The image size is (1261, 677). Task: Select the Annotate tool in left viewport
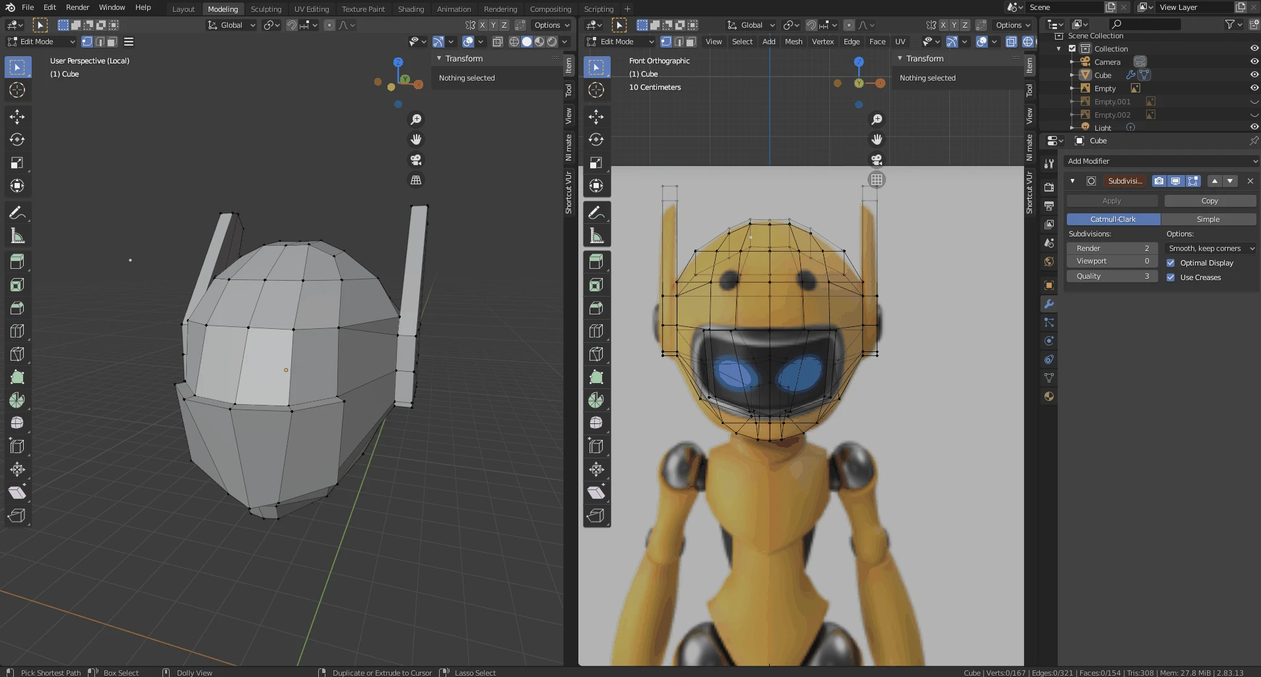click(x=17, y=213)
